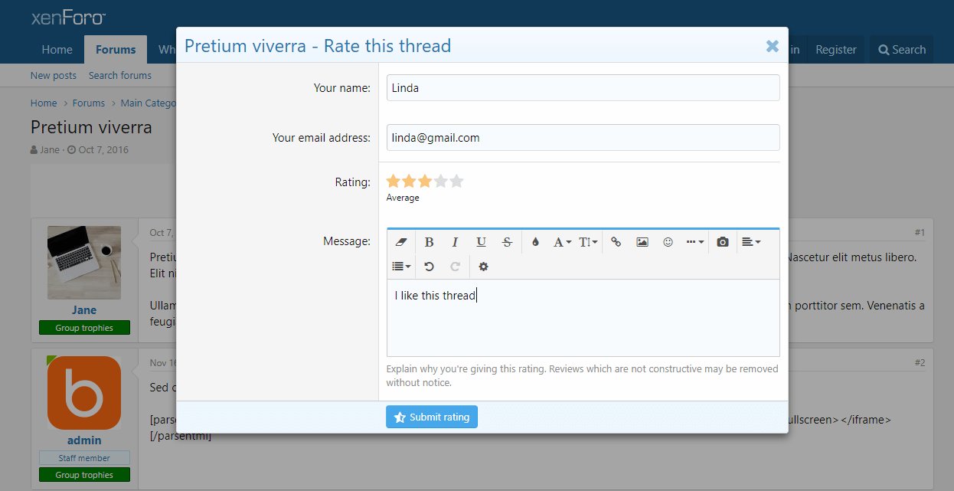Apply strikethrough formatting
This screenshot has width=954, height=491.
point(507,242)
